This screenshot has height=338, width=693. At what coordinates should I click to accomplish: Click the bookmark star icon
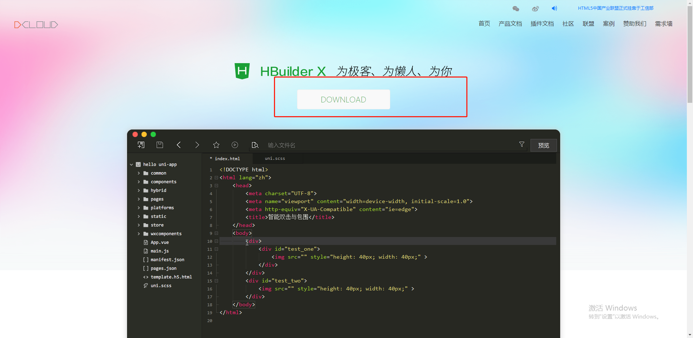point(216,145)
